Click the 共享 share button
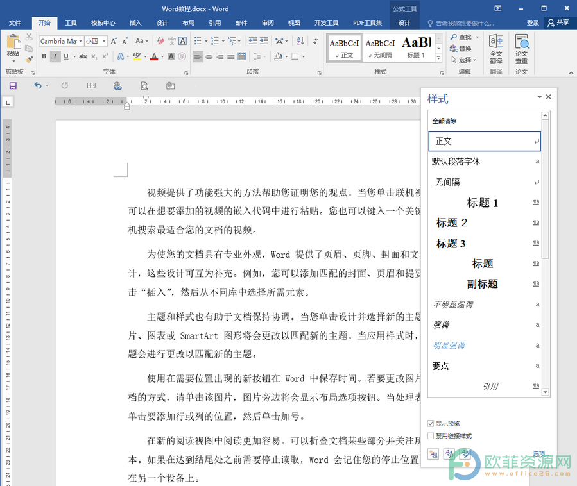Image resolution: width=577 pixels, height=486 pixels. pyautogui.click(x=558, y=23)
